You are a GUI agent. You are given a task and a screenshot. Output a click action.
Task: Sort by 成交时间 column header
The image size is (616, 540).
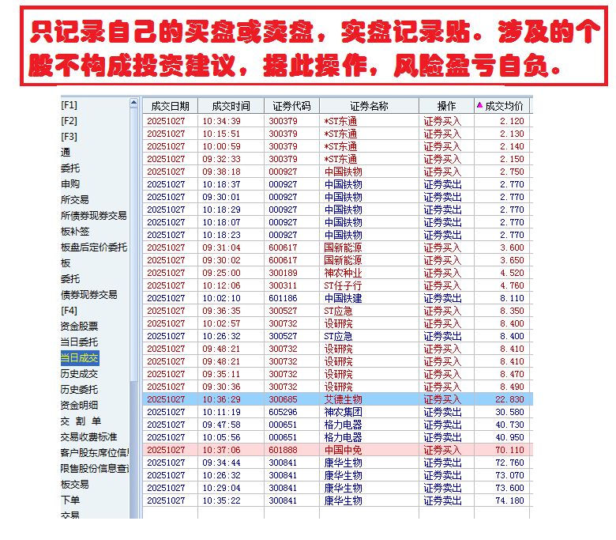coord(231,106)
